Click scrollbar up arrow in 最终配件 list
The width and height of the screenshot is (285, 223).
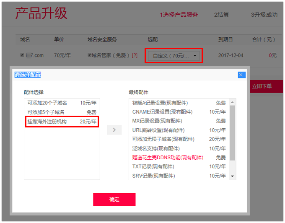coord(232,102)
